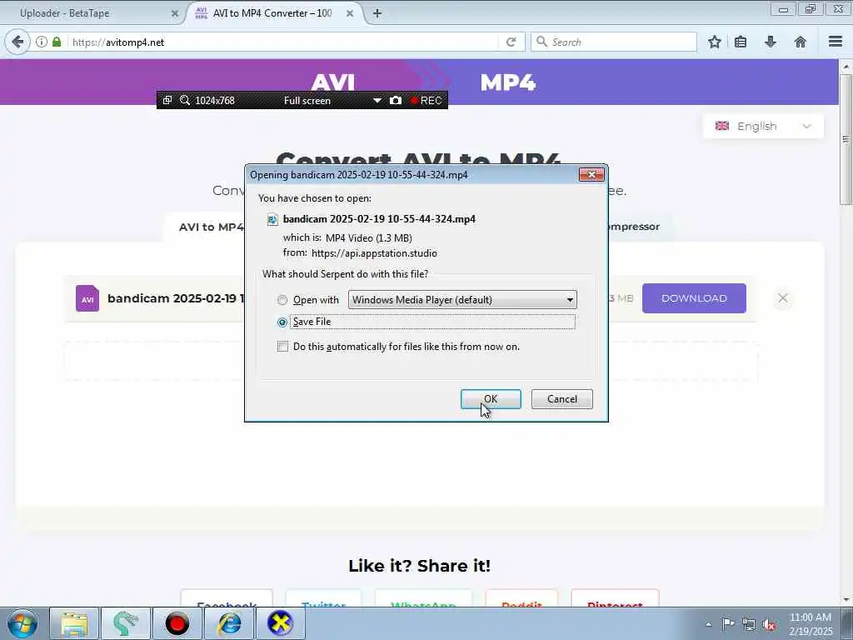Viewport: 853px width, 640px height.
Task: Close the Opening bandicam dialog
Action: click(591, 174)
